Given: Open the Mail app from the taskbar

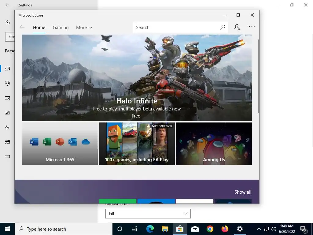Looking at the screenshot, I should [x=195, y=229].
